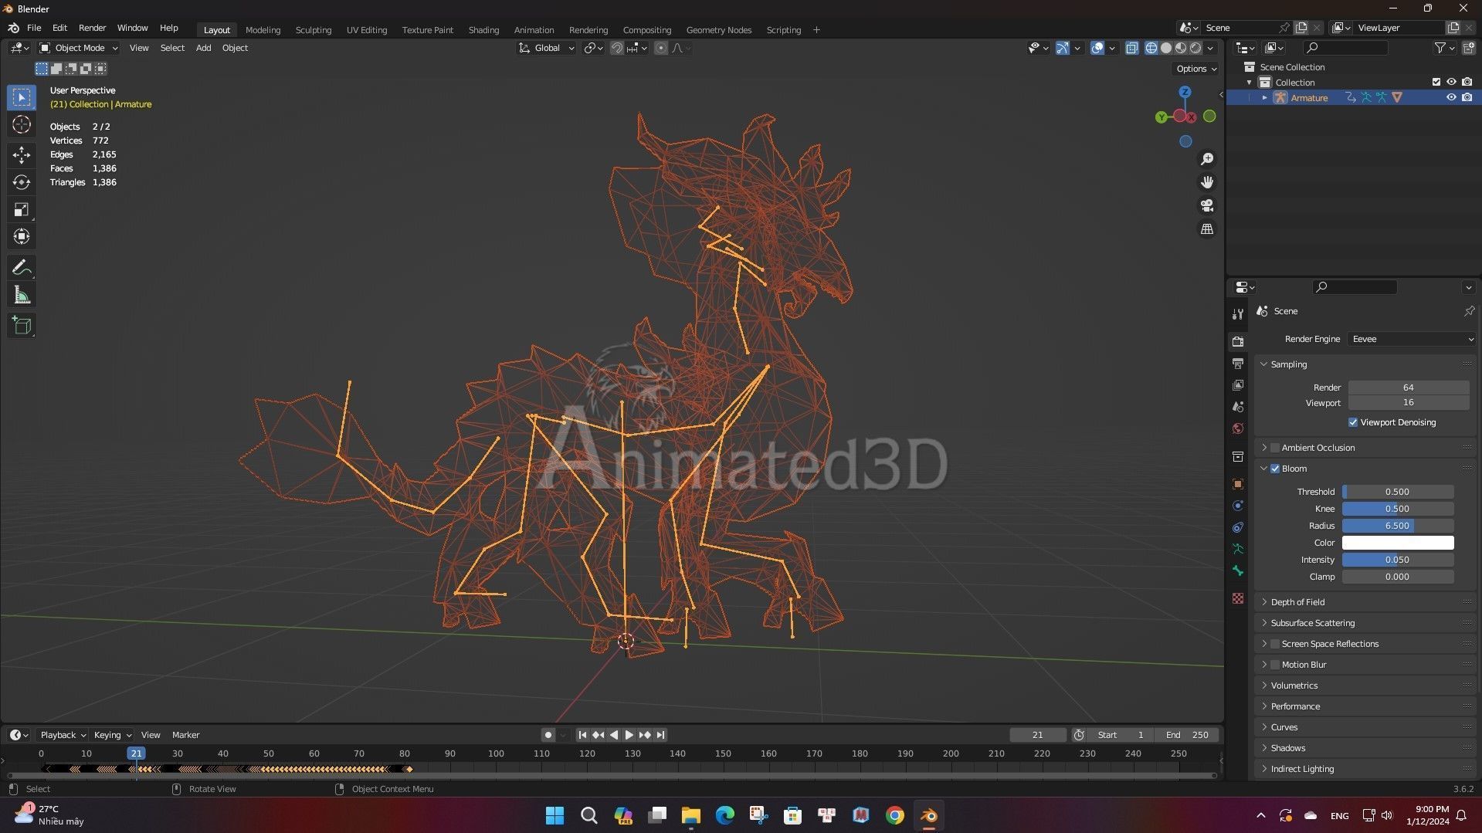Open the Render properties tab

point(1238,341)
